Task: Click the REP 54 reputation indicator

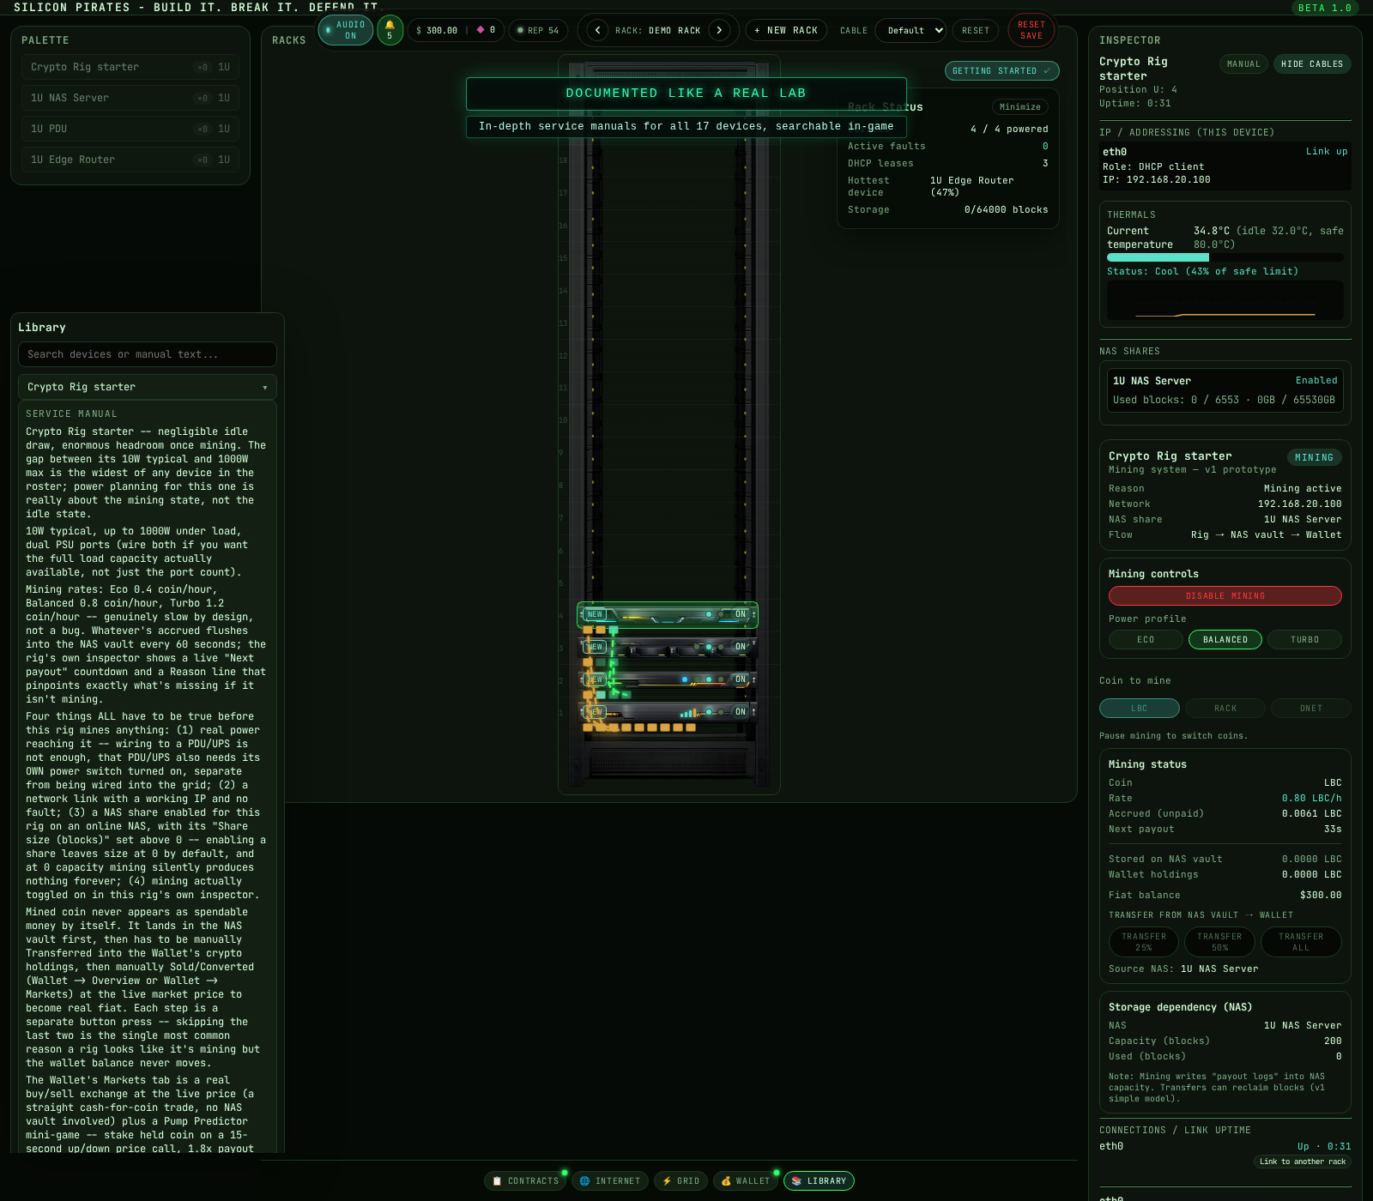Action: 538,30
